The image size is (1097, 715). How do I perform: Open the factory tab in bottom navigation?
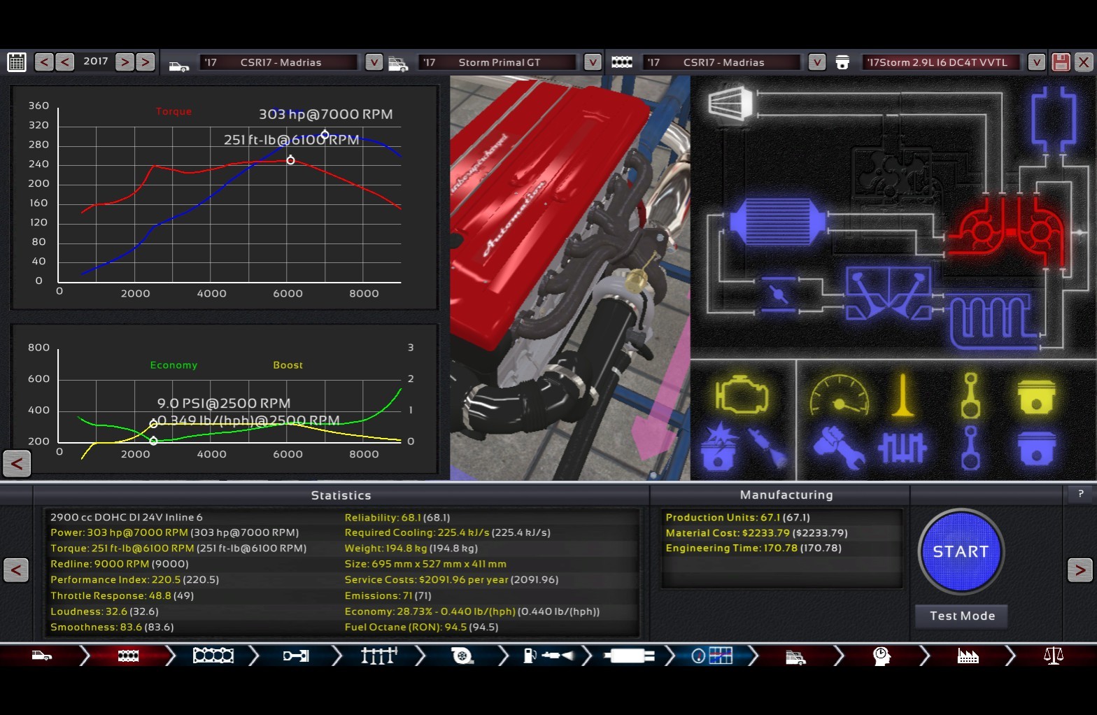click(968, 656)
